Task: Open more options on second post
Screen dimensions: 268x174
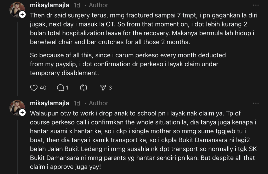Action: point(256,103)
